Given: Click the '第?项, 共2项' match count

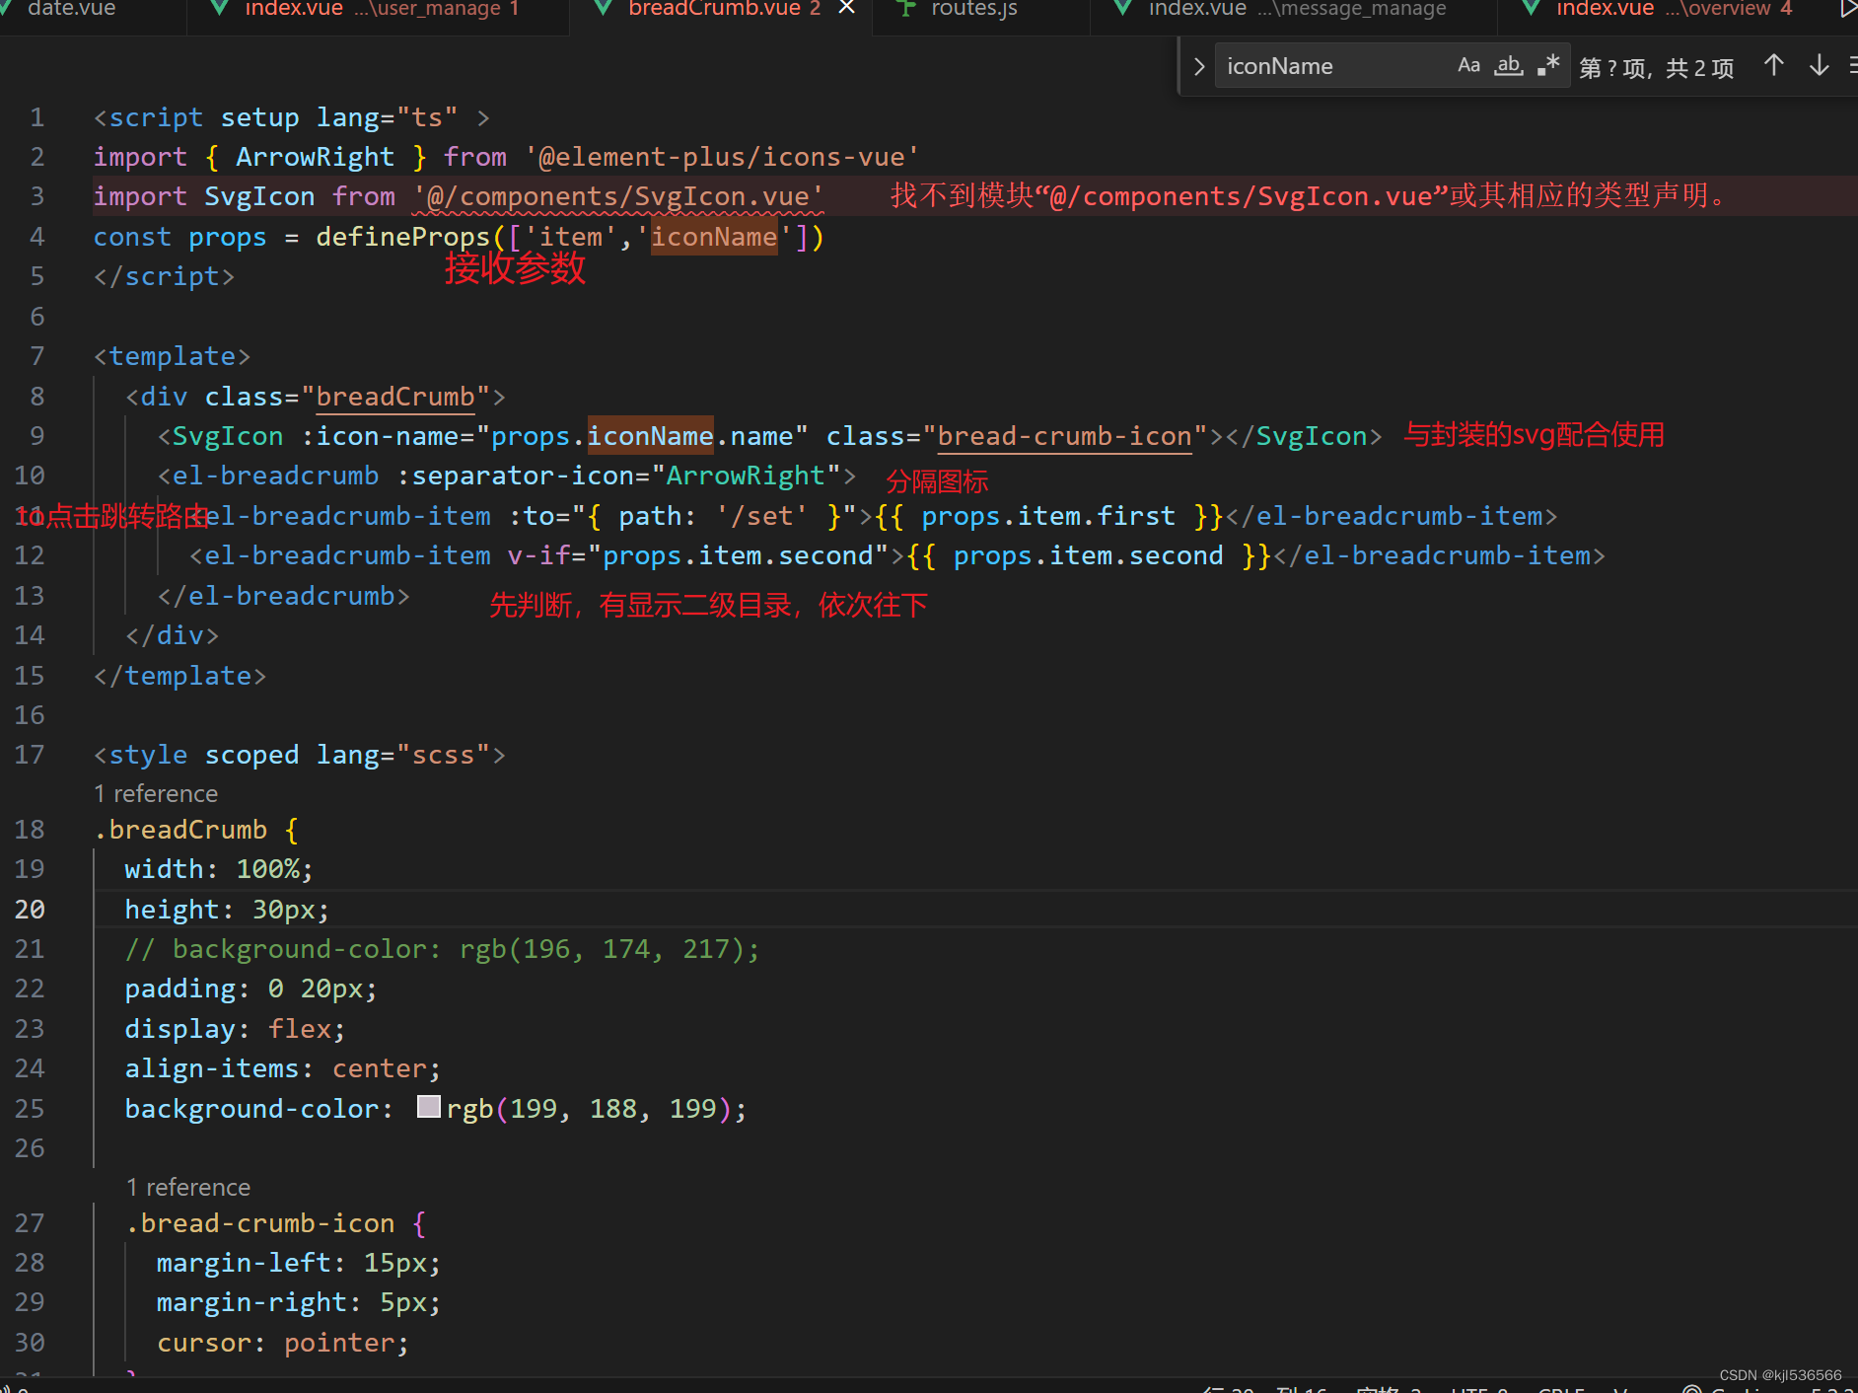Looking at the screenshot, I should (x=1656, y=67).
